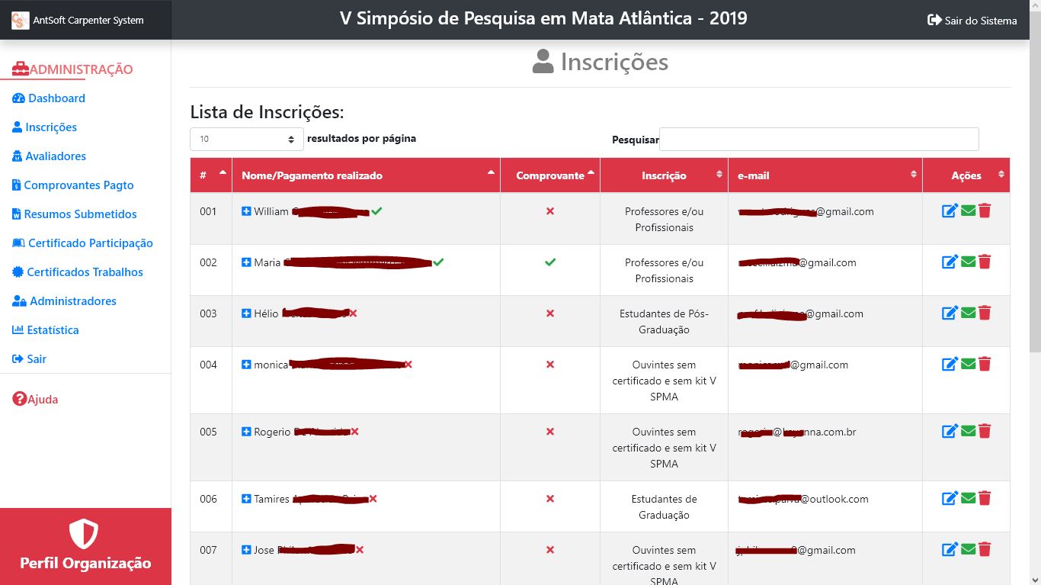Click the Pesquisar search field

pos(818,140)
